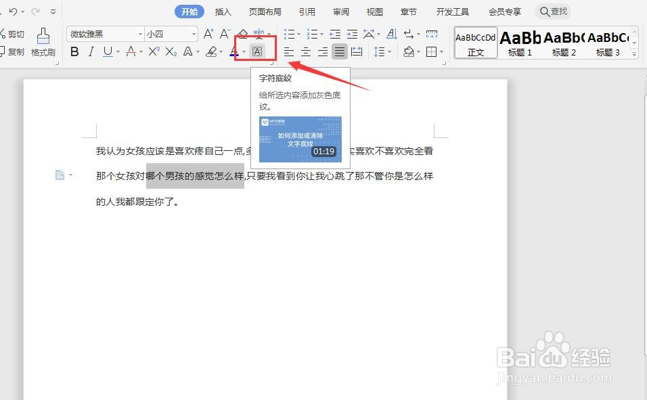Toggle Bold formatting
Viewport: 647px width, 400px height.
coord(74,51)
